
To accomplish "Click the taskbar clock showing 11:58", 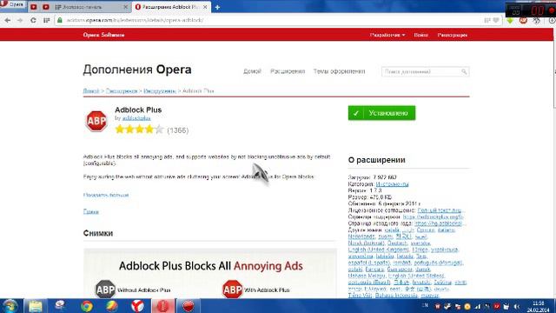I will tap(539, 307).
